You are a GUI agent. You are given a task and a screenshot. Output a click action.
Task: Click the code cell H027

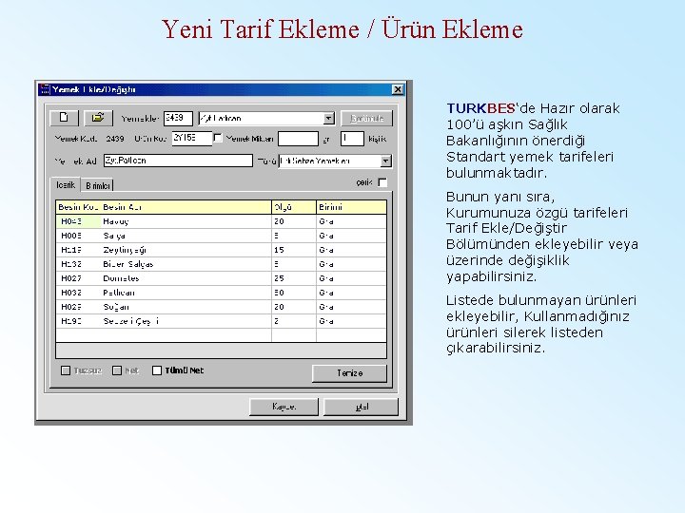click(x=79, y=278)
